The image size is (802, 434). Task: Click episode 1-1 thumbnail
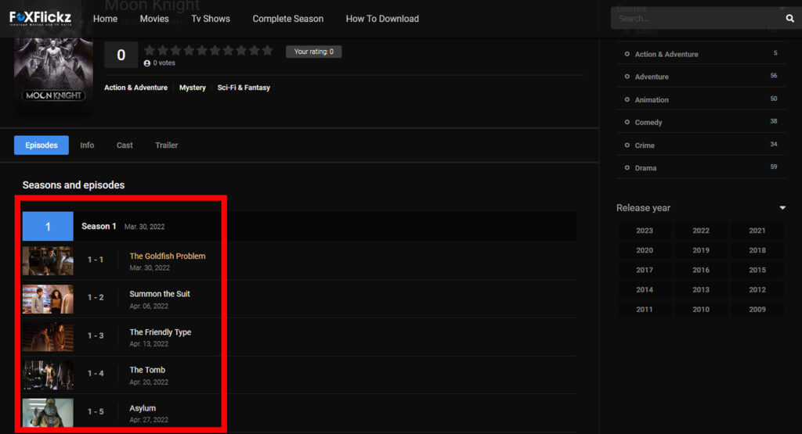click(48, 261)
